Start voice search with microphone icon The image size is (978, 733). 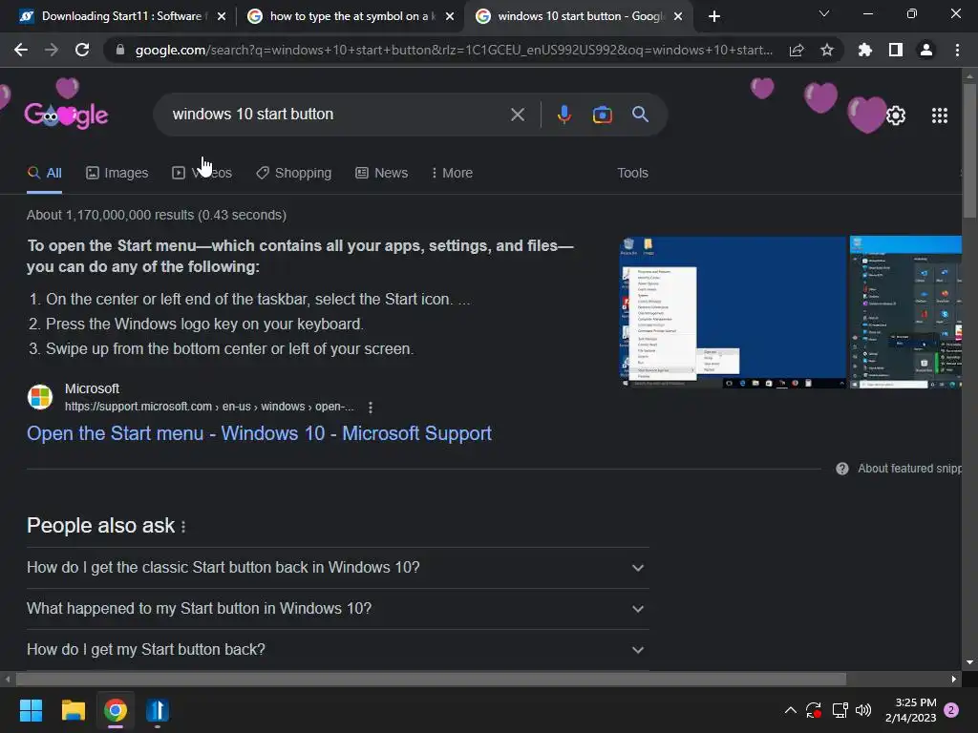pos(563,115)
